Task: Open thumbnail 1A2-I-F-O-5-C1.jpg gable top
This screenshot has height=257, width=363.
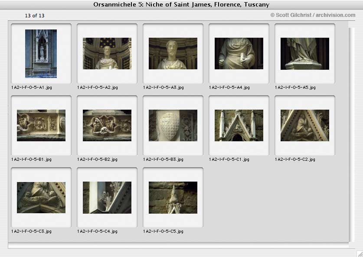Action: click(x=239, y=125)
